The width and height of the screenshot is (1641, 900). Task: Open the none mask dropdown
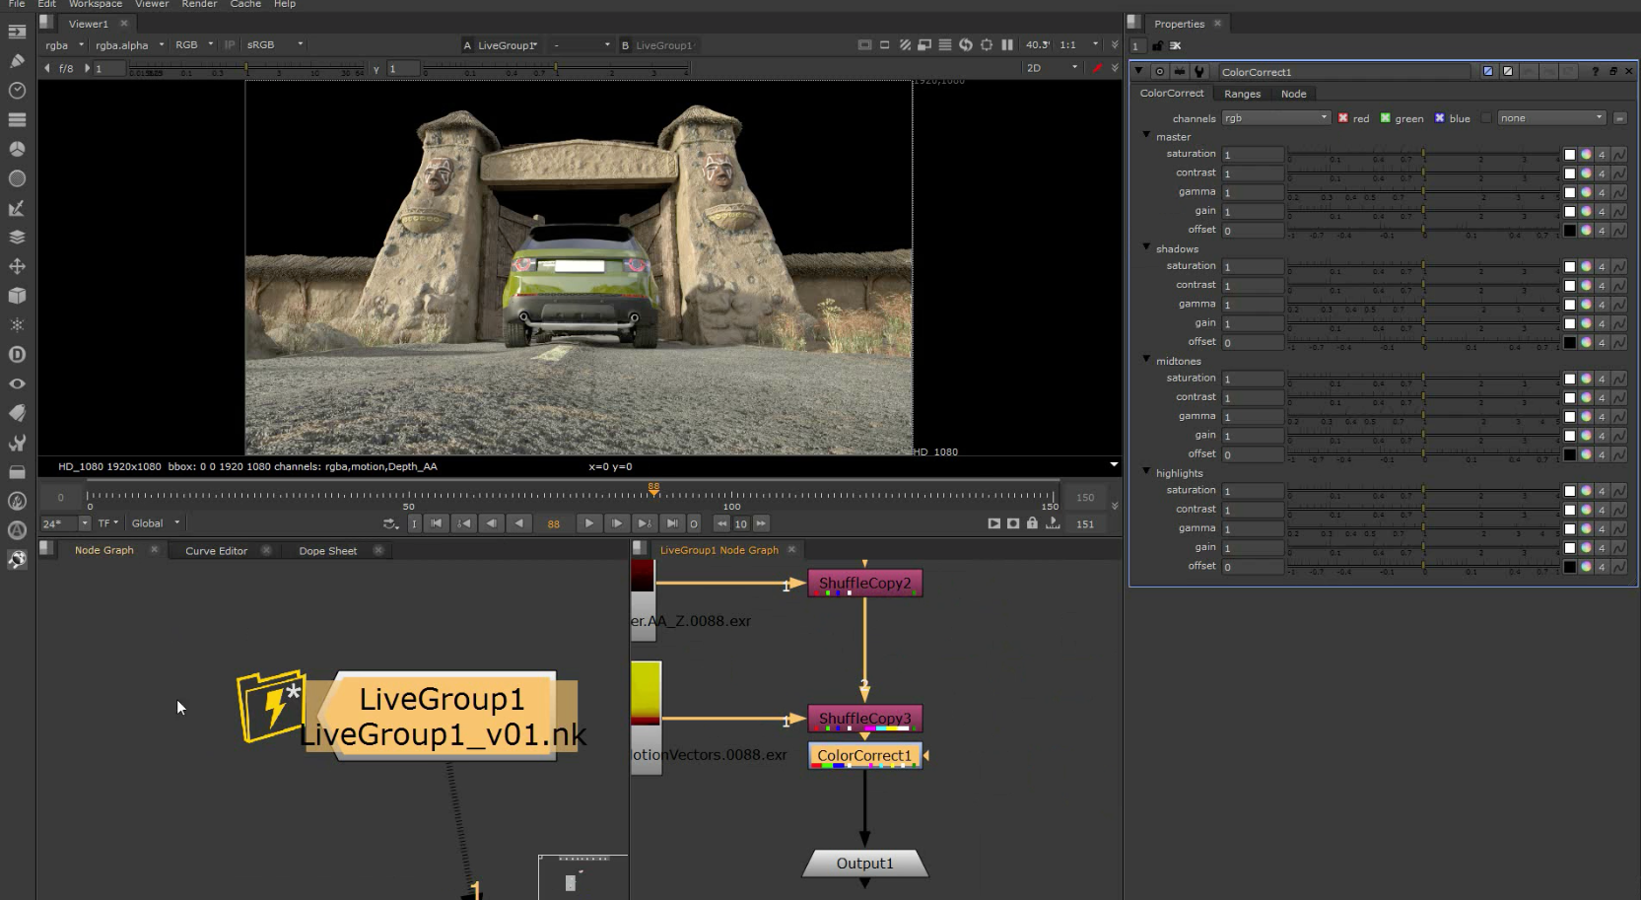tap(1550, 117)
